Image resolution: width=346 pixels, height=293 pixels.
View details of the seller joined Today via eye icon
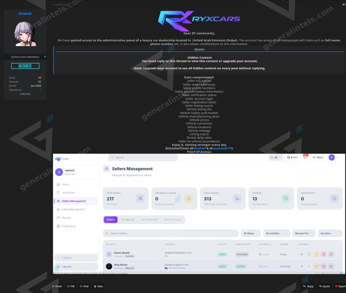coord(302,254)
